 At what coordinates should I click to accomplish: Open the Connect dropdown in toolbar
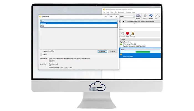pyautogui.click(x=127, y=16)
